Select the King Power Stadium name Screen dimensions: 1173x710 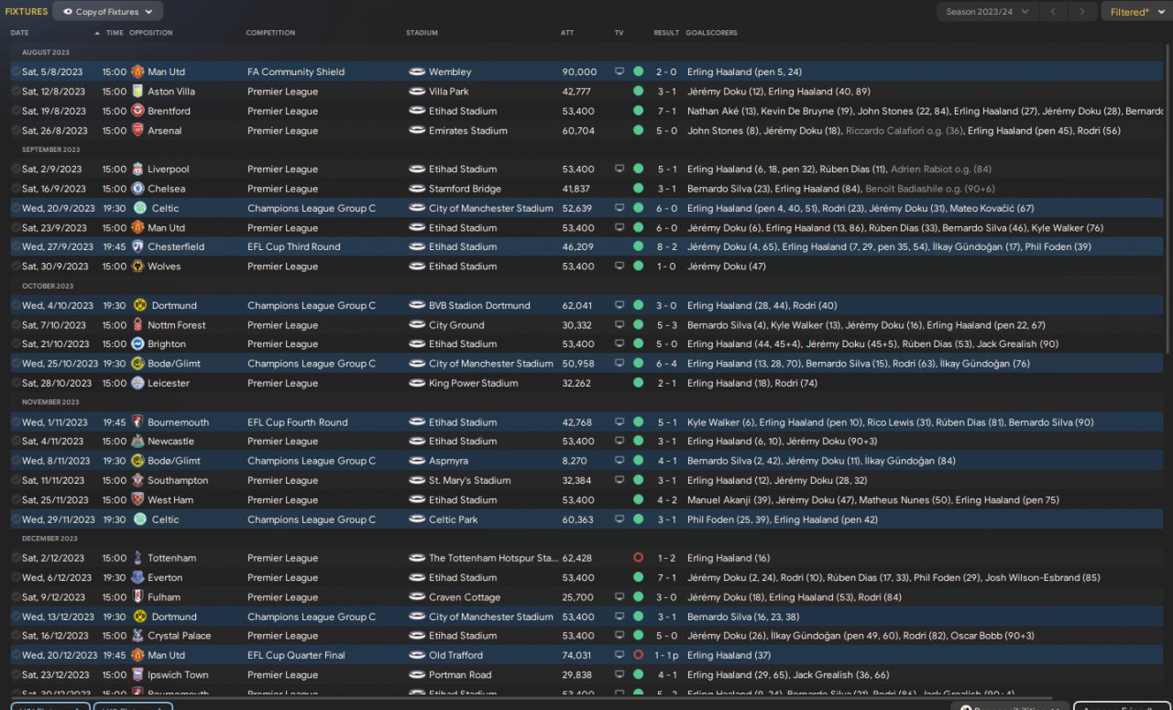(473, 383)
